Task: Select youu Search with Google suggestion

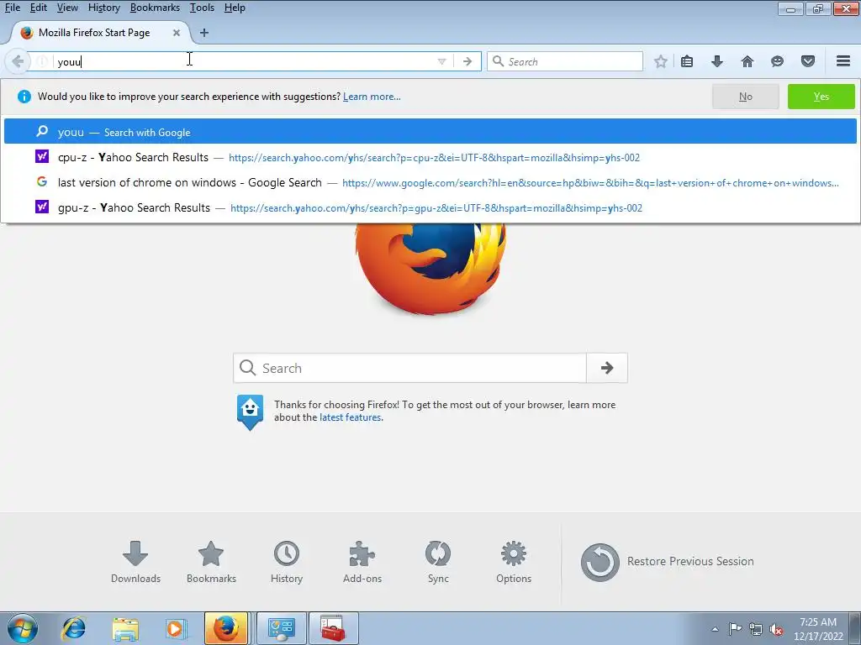Action: click(430, 132)
